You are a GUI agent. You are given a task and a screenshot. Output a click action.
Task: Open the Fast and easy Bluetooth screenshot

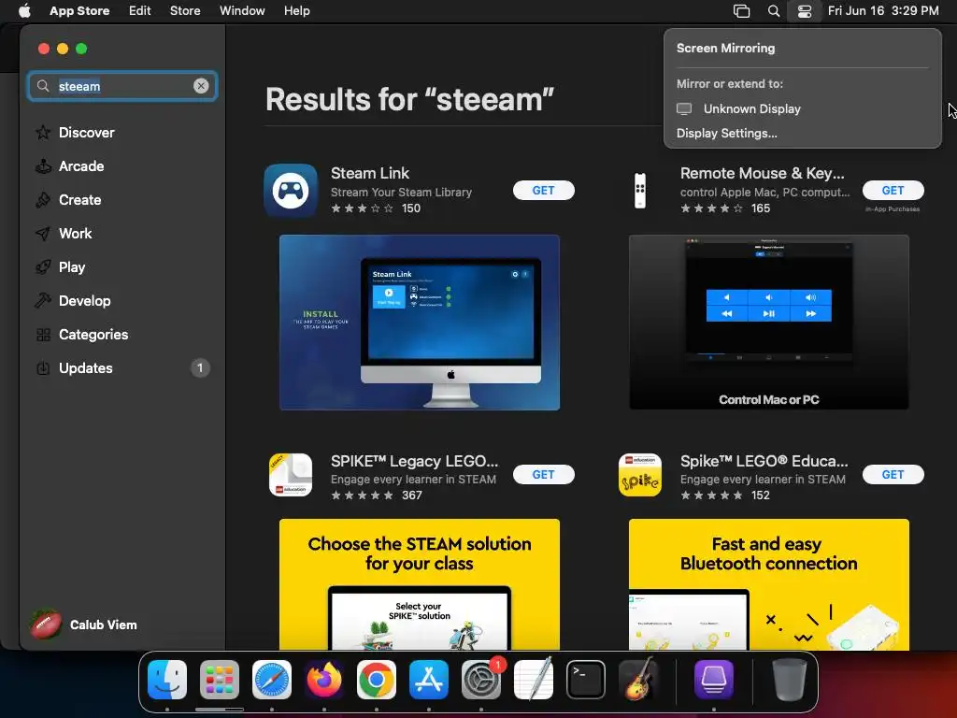769,584
